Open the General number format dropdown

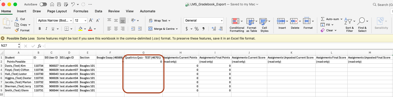[x=222, y=21]
